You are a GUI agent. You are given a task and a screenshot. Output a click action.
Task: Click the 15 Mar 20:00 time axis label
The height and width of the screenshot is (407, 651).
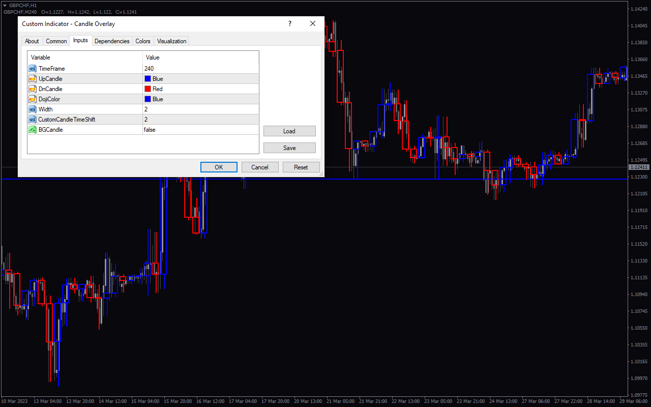pos(177,401)
